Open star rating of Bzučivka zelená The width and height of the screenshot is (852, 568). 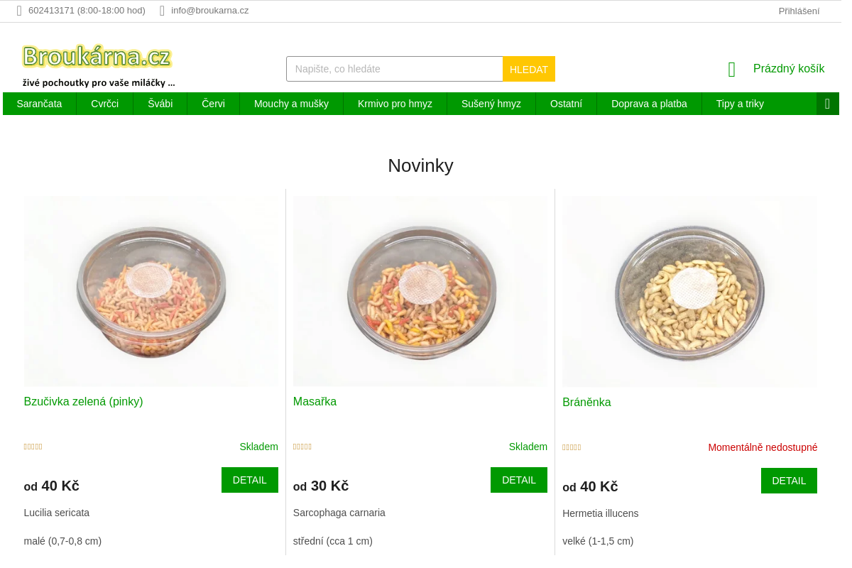tap(33, 447)
